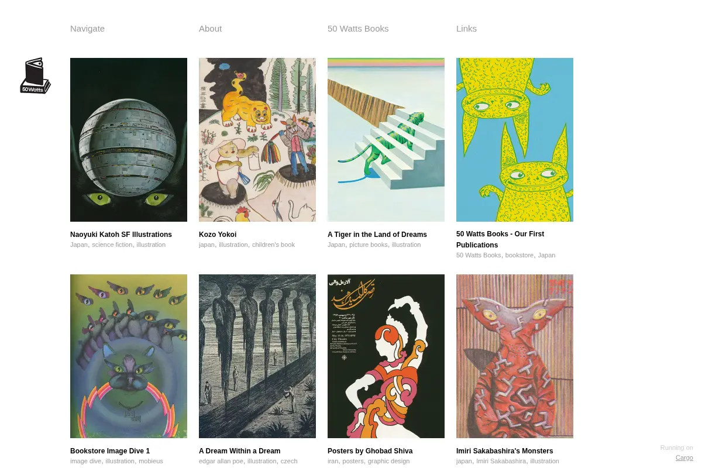Open the Kozo Yokoi illustration thumbnail

pos(257,140)
